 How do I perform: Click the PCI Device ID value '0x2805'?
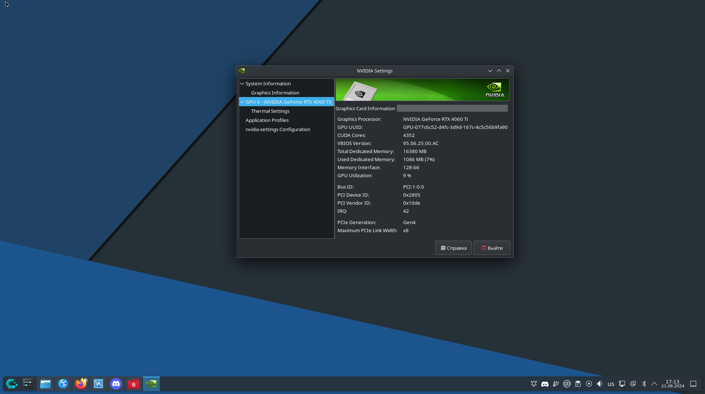(x=412, y=195)
